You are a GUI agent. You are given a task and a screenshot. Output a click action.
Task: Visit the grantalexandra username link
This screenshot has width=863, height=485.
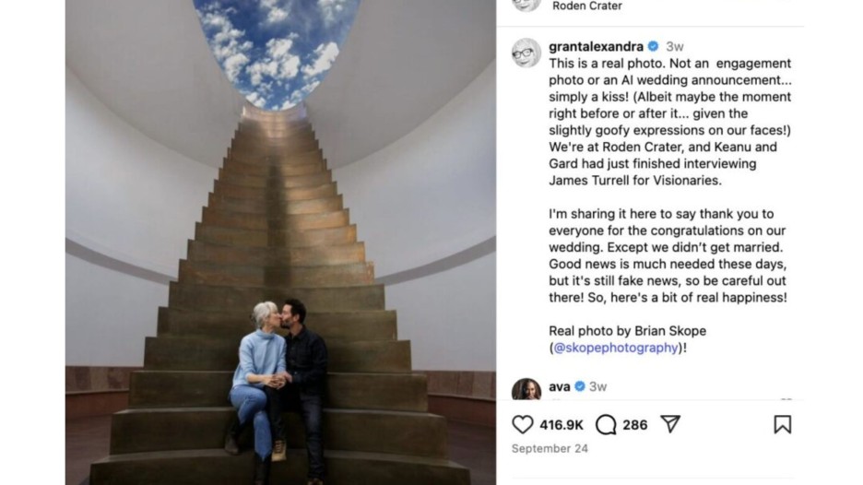(596, 46)
